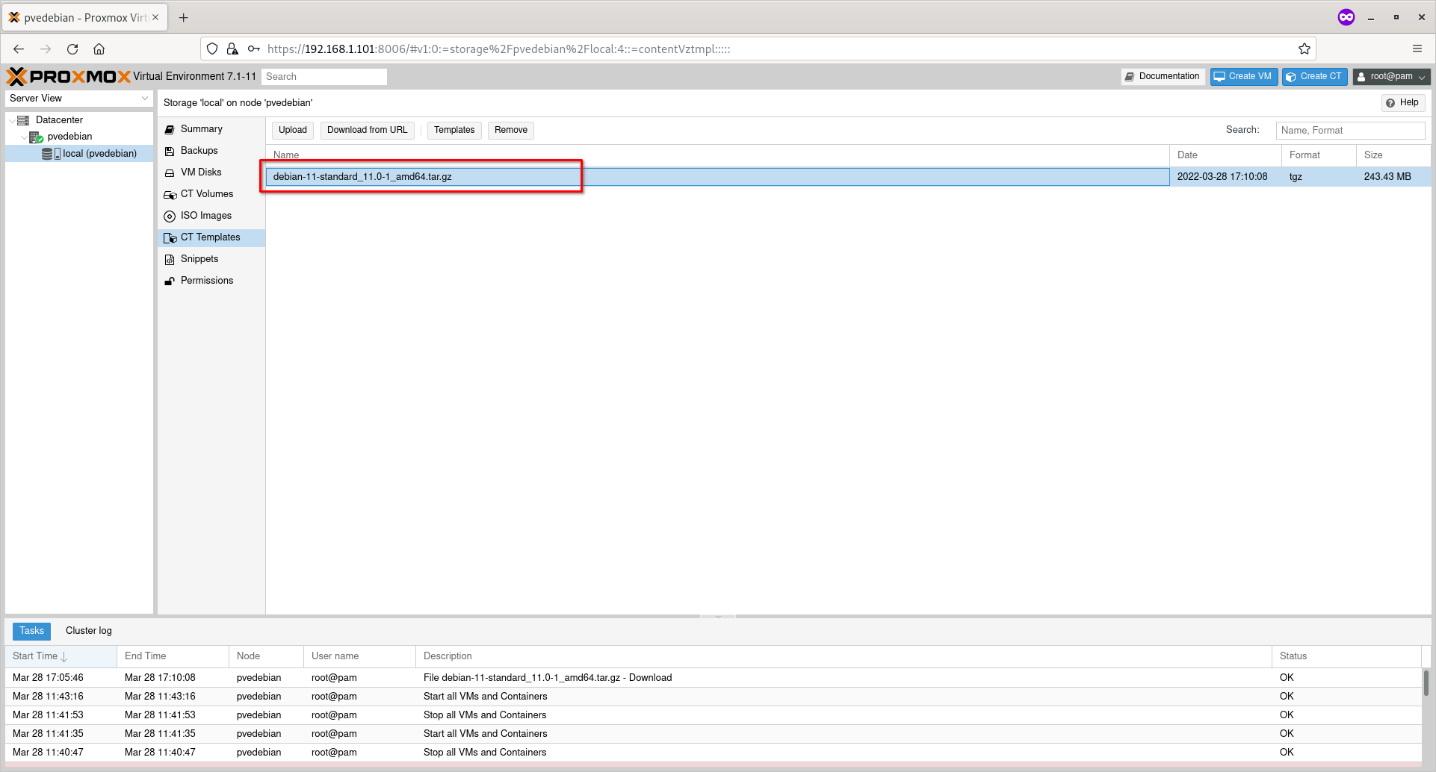Bookmark this page with star icon

tap(1305, 49)
